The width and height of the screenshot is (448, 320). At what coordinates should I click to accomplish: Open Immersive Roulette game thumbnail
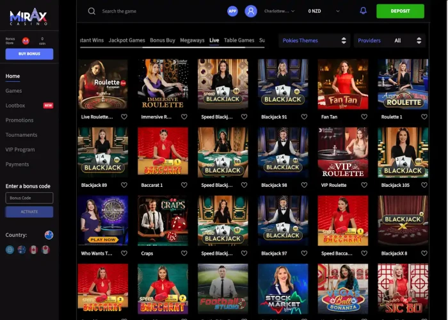click(x=163, y=84)
